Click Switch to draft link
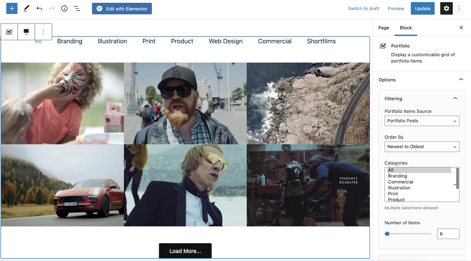471x261 pixels. [364, 8]
